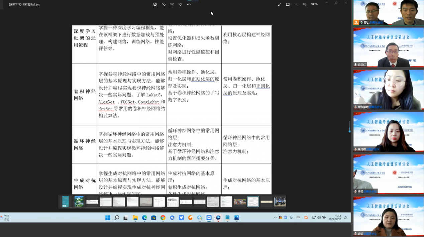This screenshot has width=424, height=237.
Task: Zoom in using the magnifier plus icon
Action: pos(304,4)
